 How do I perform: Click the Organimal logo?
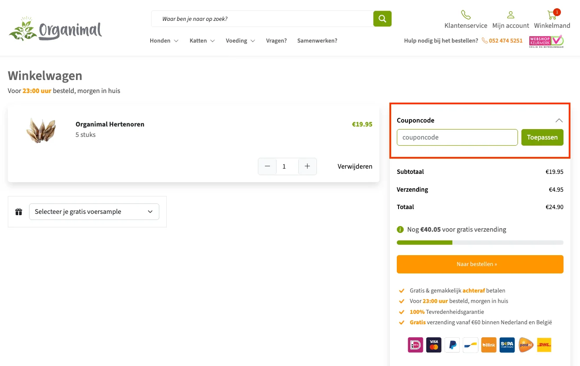coord(55,30)
